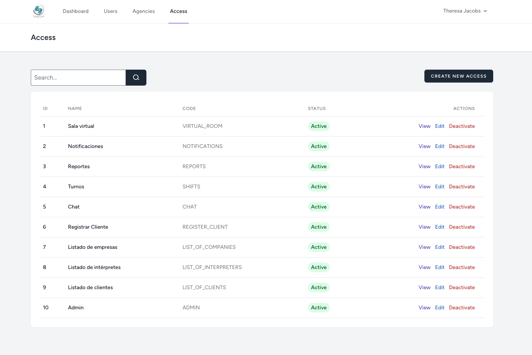Deactivate the Admin access
Image resolution: width=532 pixels, height=355 pixels.
462,308
